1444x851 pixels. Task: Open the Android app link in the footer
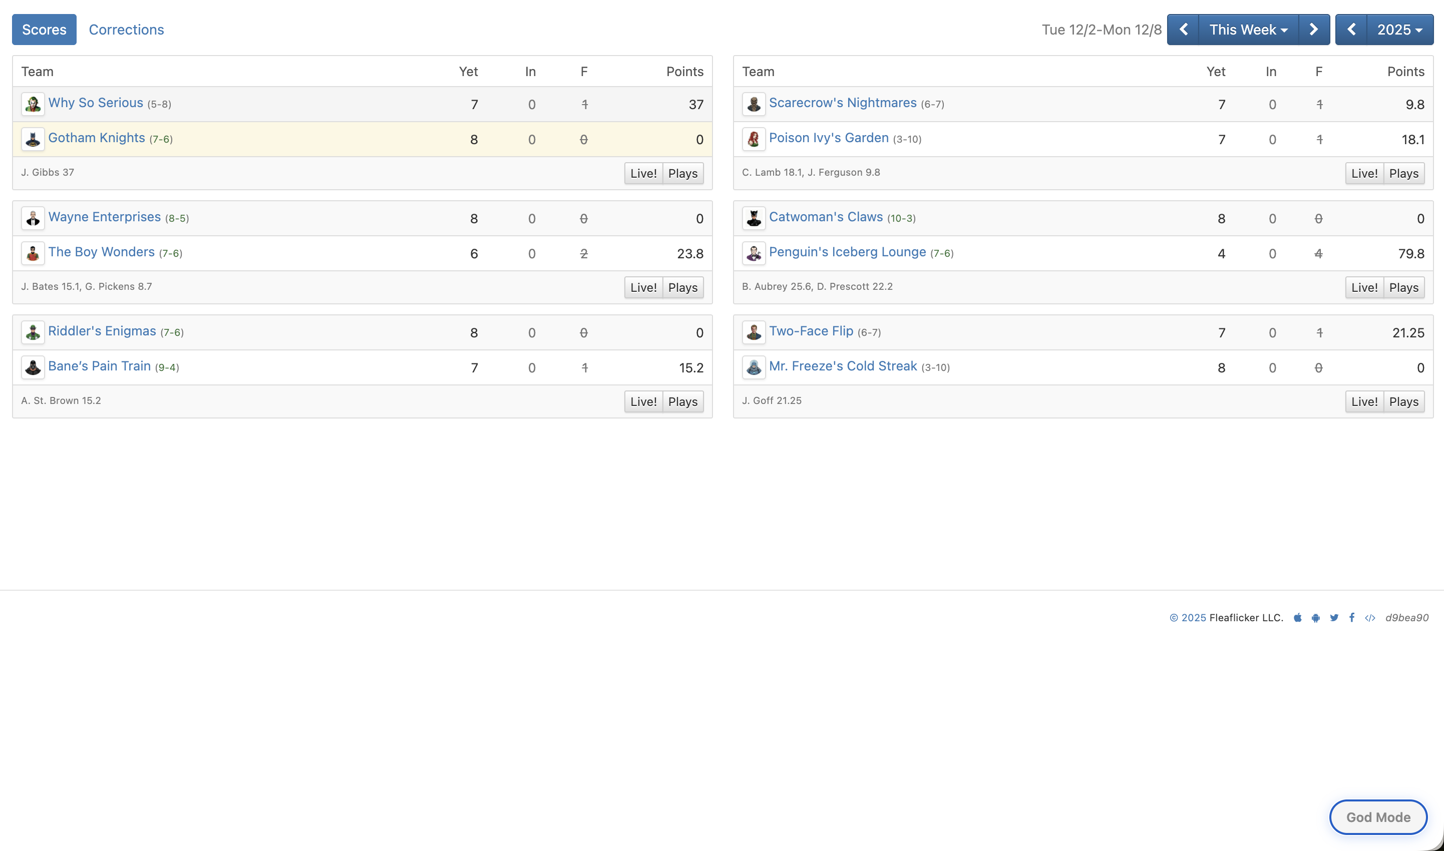click(1315, 618)
